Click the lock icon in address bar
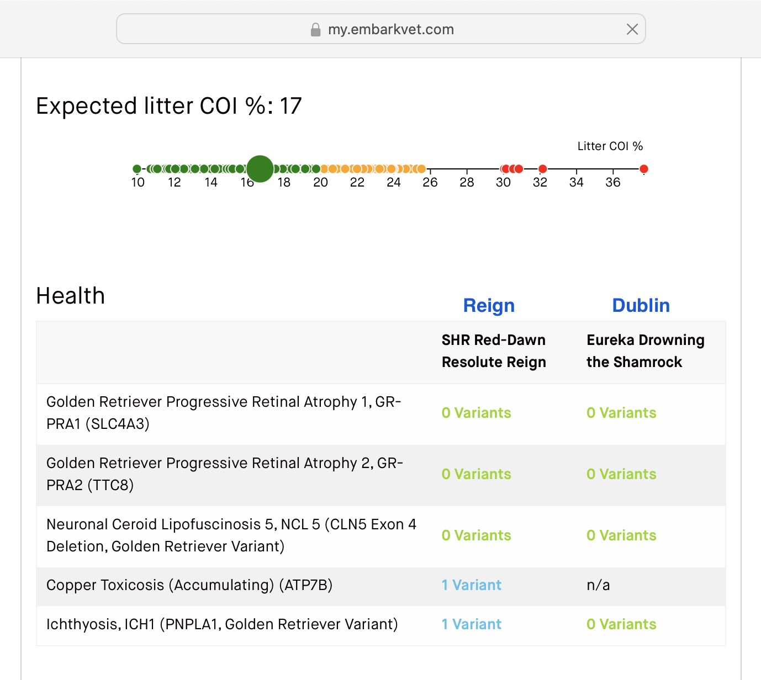The height and width of the screenshot is (680, 761). [315, 30]
